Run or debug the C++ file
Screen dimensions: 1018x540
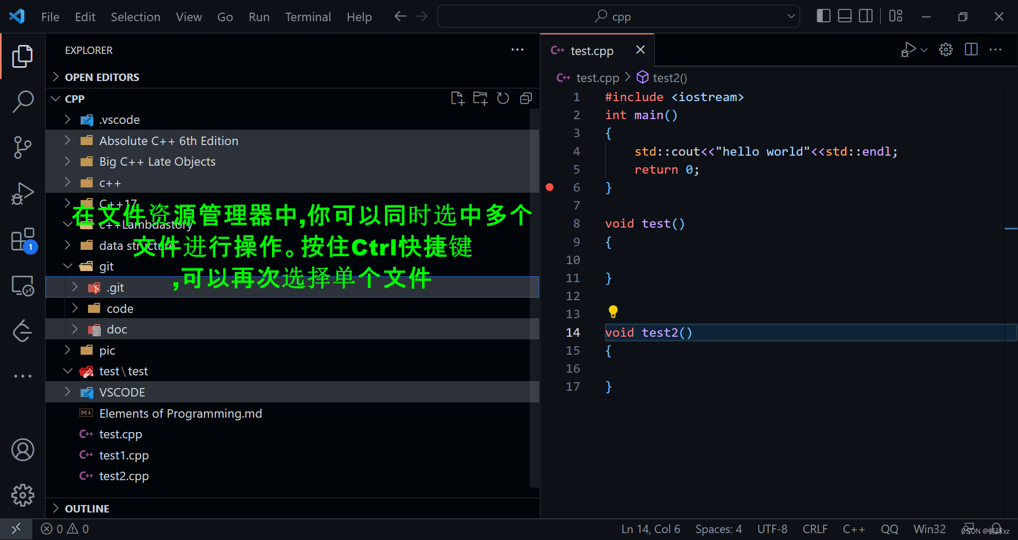coord(908,50)
